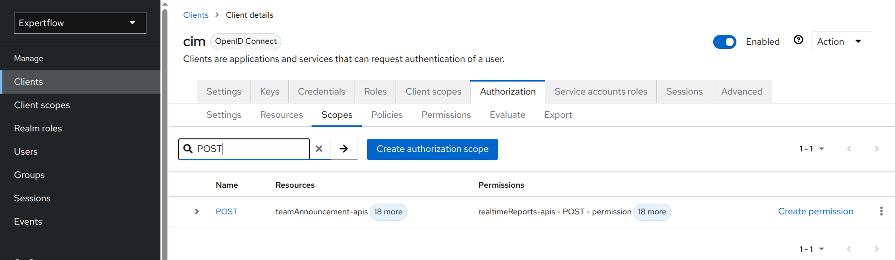
Task: Click into the scope search input
Action: coord(251,149)
